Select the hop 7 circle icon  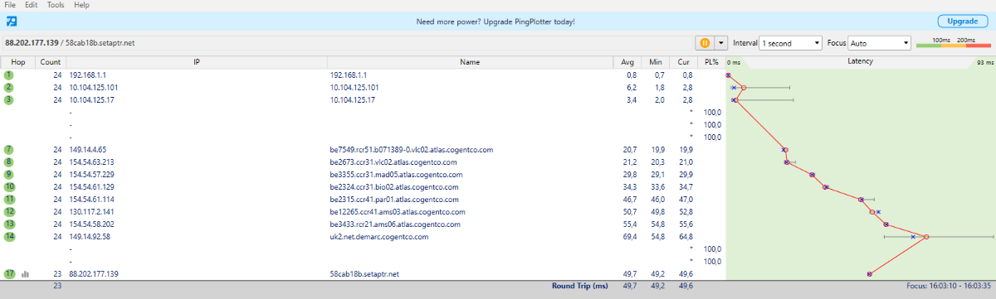click(9, 149)
